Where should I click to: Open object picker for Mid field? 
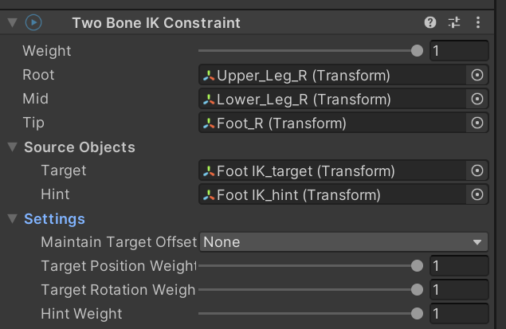tap(477, 100)
